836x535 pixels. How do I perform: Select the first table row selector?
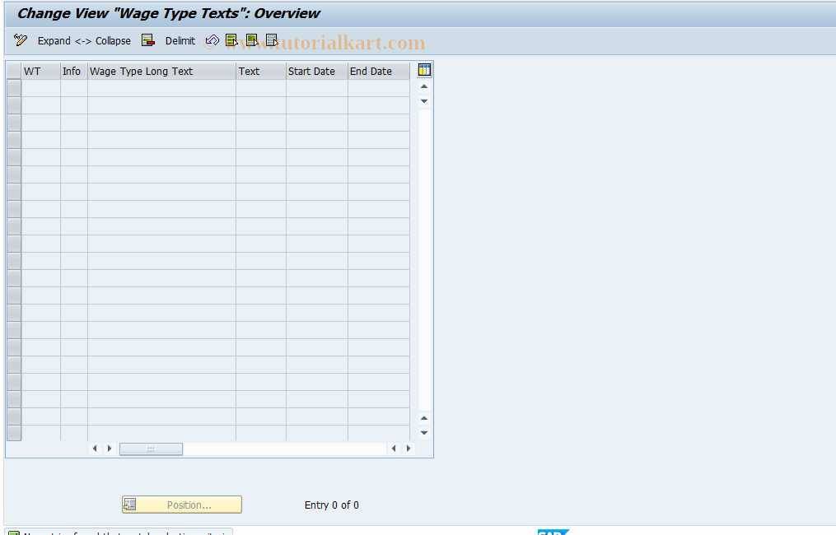pos(14,88)
